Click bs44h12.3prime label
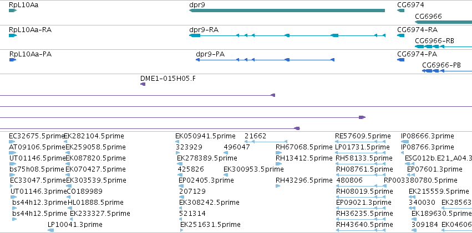 (x=39, y=203)
